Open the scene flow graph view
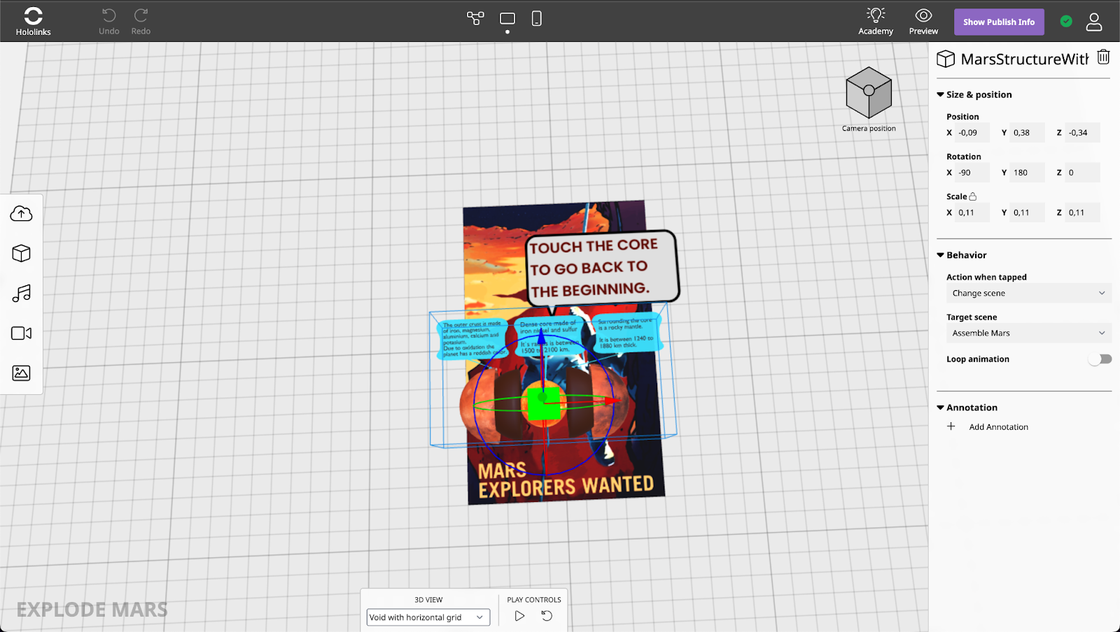The height and width of the screenshot is (632, 1120). click(475, 18)
